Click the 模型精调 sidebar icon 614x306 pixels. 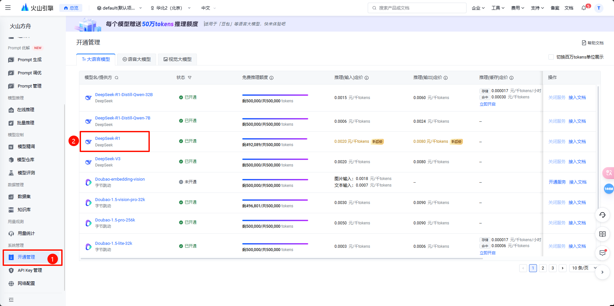click(11, 147)
